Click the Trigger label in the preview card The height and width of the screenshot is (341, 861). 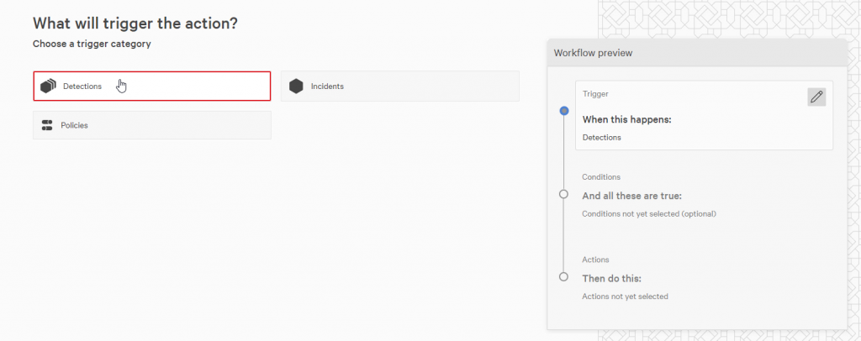pos(595,94)
